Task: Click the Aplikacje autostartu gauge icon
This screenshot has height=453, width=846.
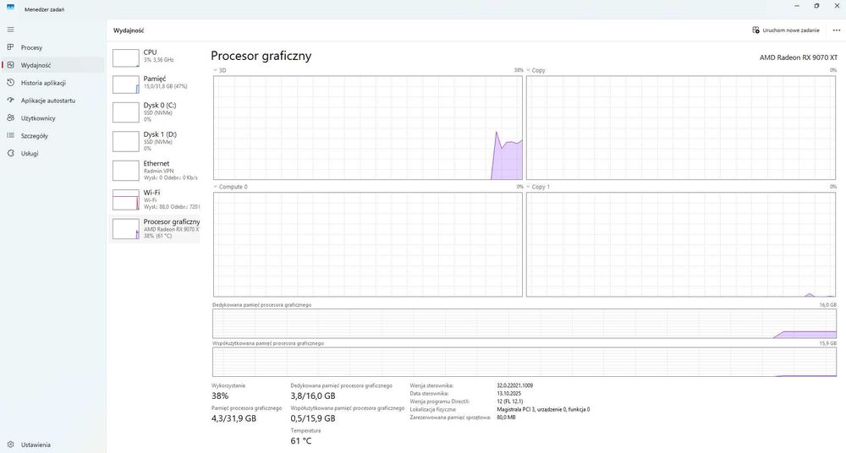Action: [10, 101]
